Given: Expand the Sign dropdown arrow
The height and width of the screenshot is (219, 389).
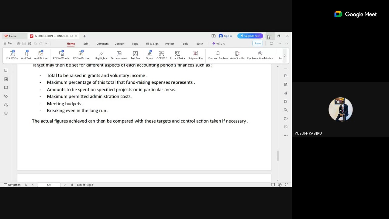Looking at the screenshot, I should 152,58.
